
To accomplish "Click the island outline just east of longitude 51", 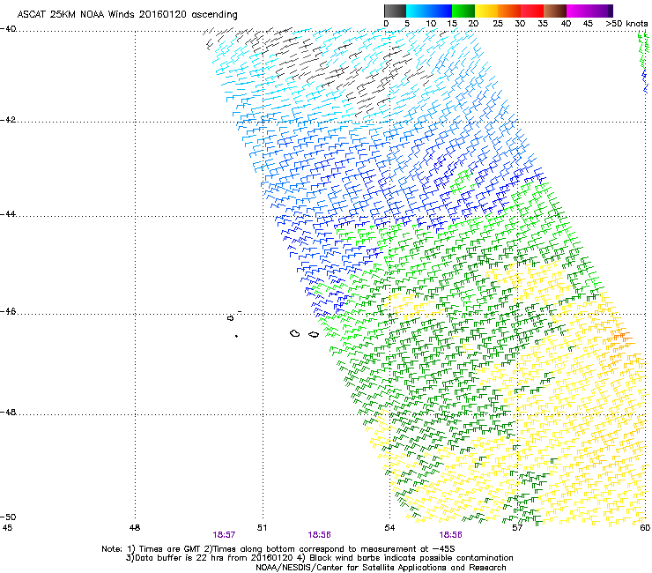I will (295, 333).
